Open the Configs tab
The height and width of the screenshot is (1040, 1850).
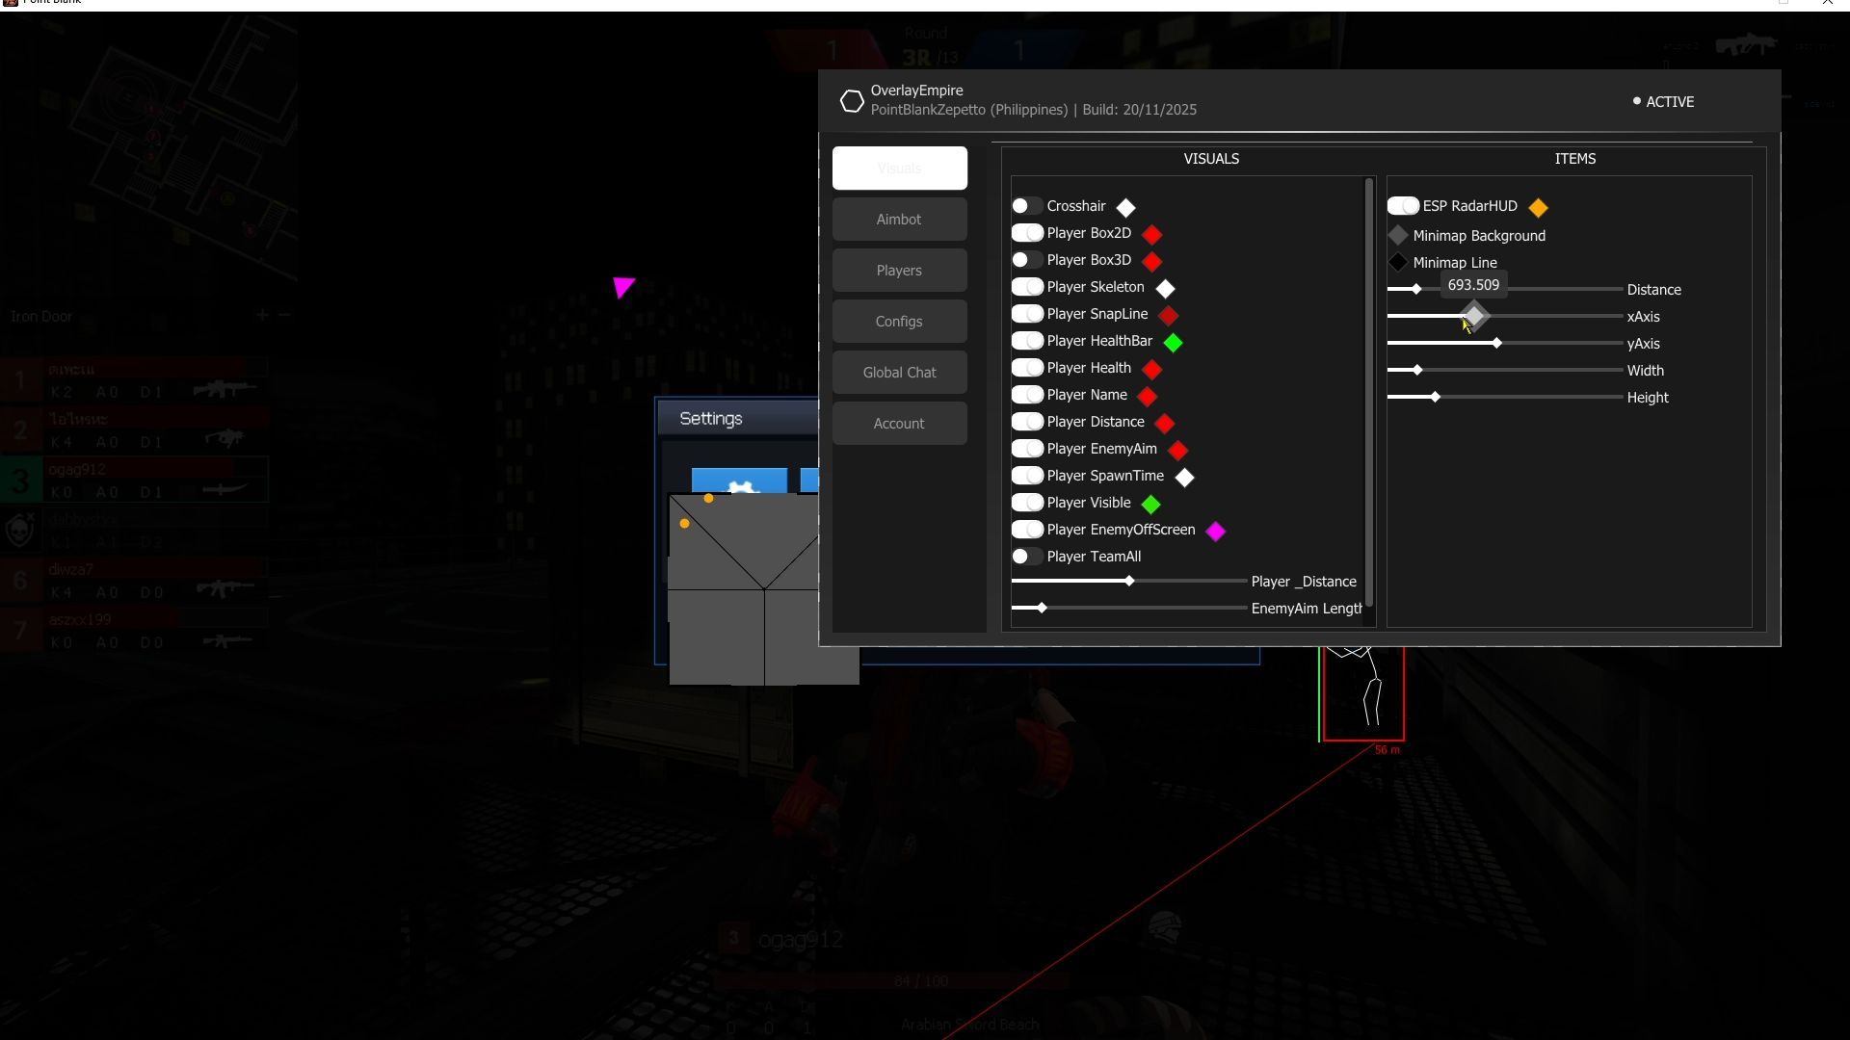(899, 322)
